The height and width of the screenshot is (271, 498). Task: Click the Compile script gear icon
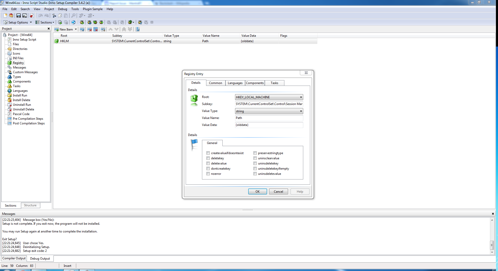tap(60, 22)
